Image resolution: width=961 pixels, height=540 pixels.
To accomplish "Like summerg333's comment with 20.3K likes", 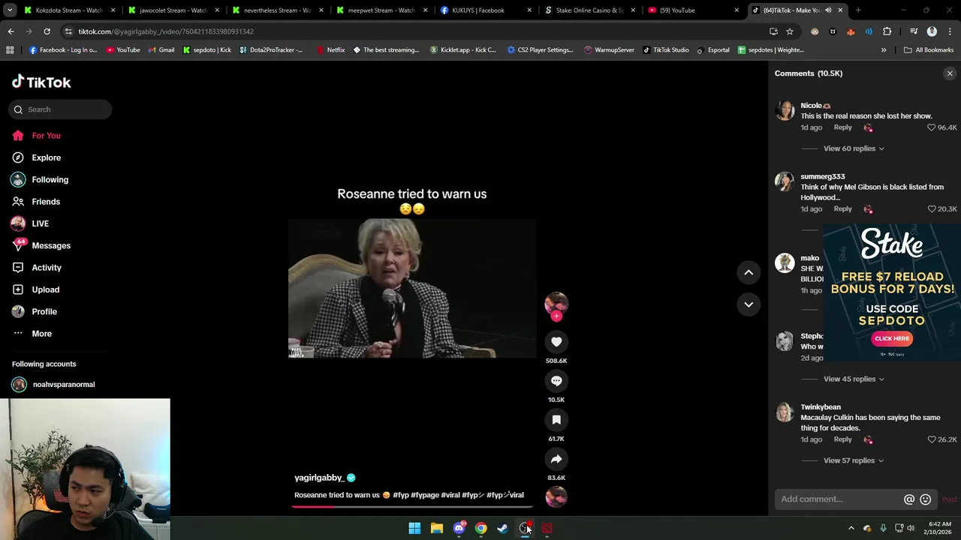I will point(932,209).
